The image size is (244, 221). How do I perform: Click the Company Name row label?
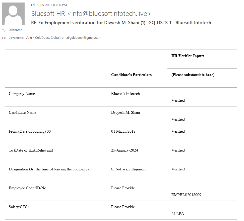pyautogui.click(x=22, y=94)
